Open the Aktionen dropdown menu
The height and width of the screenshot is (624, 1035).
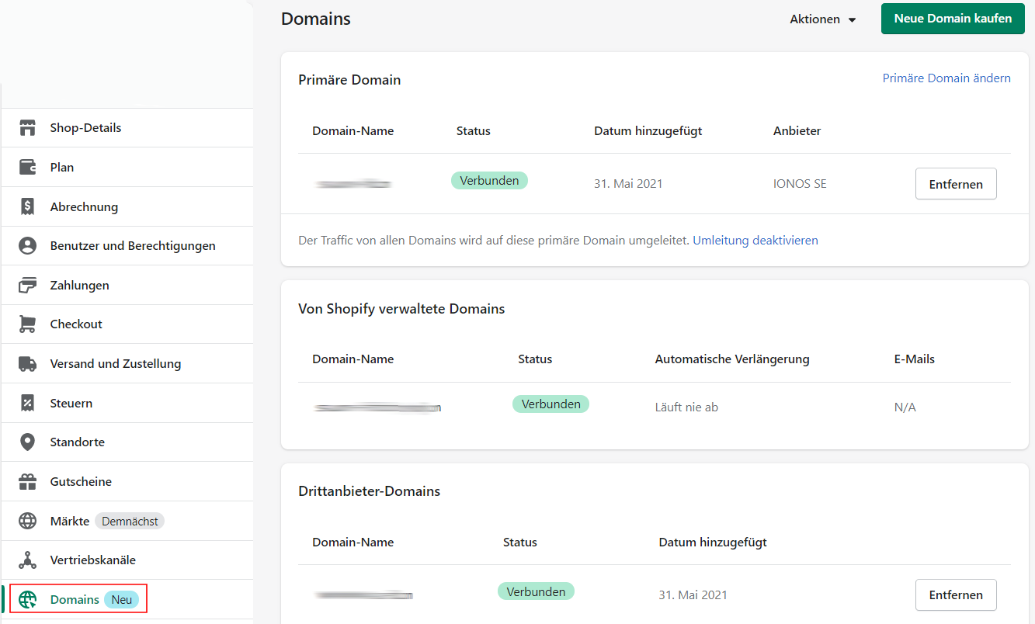point(822,19)
